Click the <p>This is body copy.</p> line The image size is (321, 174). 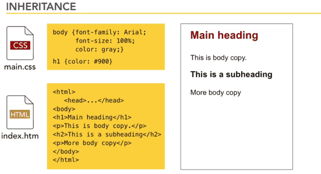[x=100, y=126]
